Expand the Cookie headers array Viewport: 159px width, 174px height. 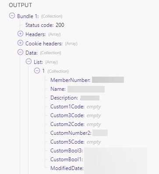[x=20, y=43]
